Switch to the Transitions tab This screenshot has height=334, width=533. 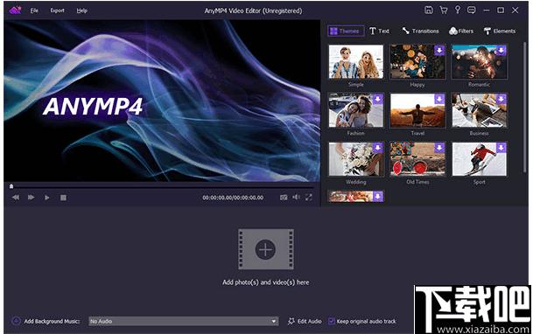420,31
